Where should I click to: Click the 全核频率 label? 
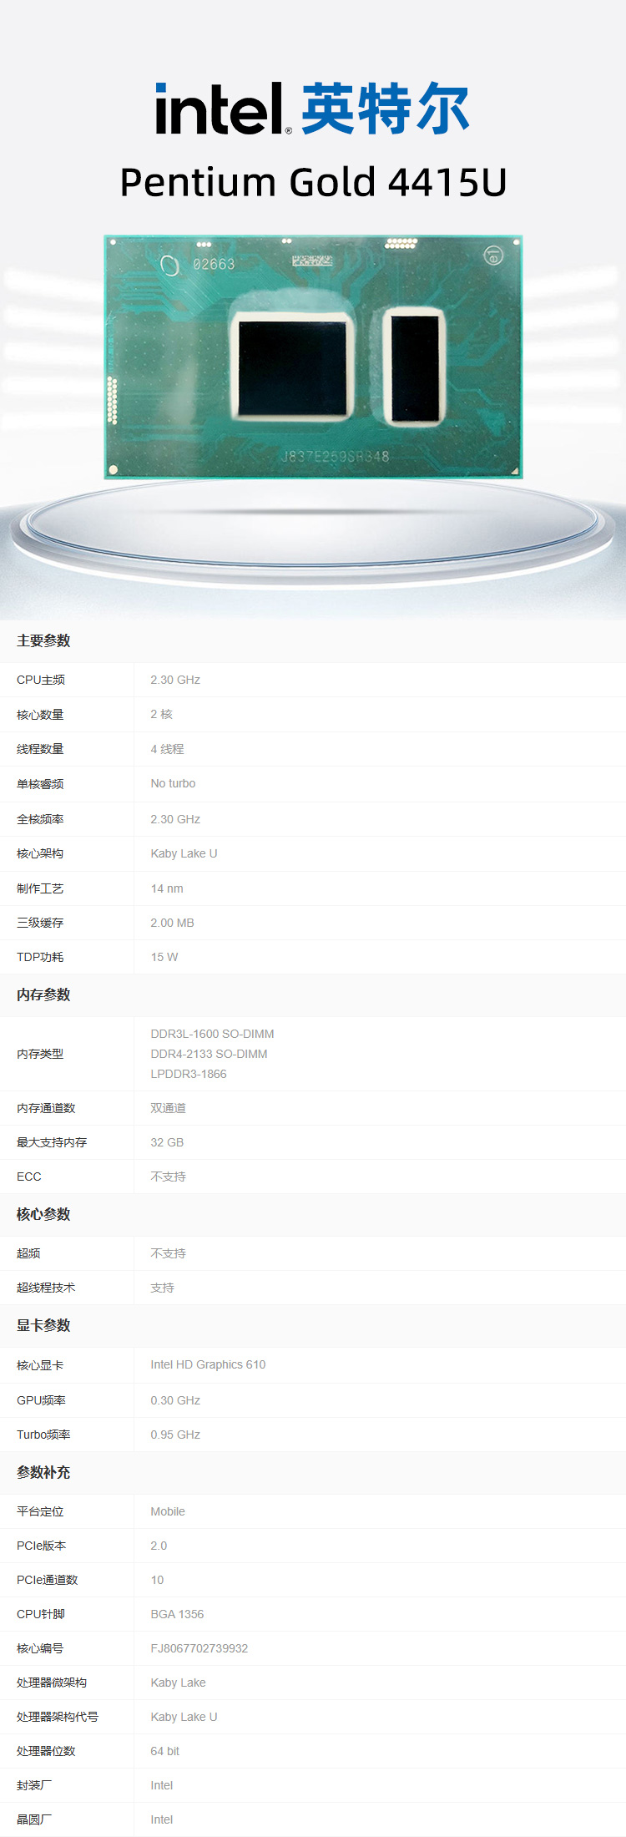coord(40,819)
